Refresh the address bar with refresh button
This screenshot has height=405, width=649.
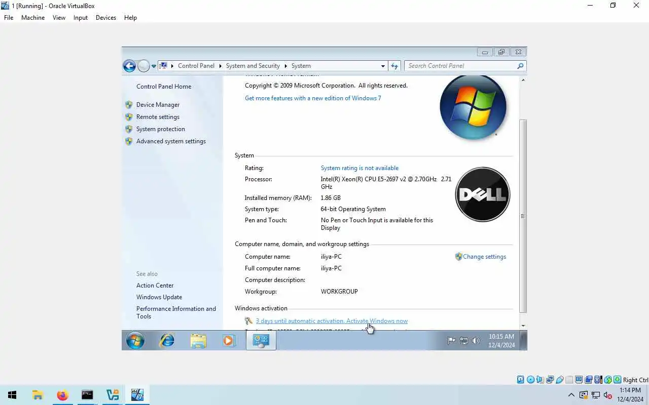394,66
